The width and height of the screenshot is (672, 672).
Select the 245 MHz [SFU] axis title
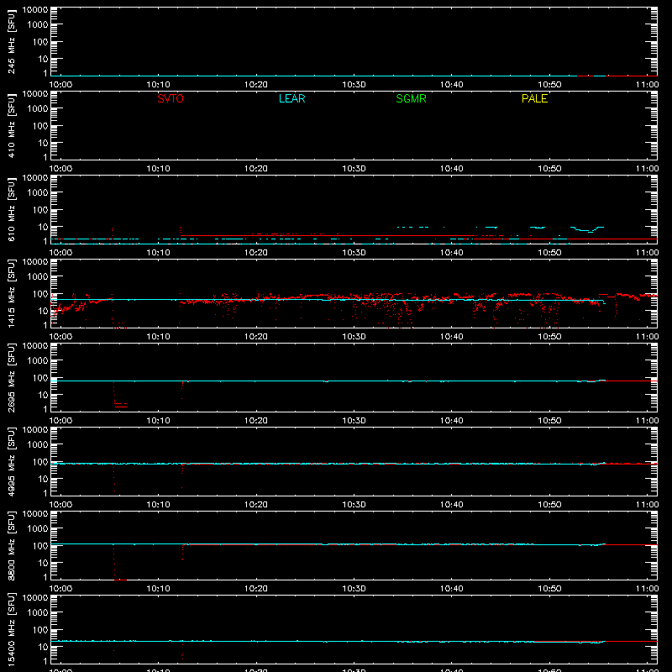(x=12, y=42)
